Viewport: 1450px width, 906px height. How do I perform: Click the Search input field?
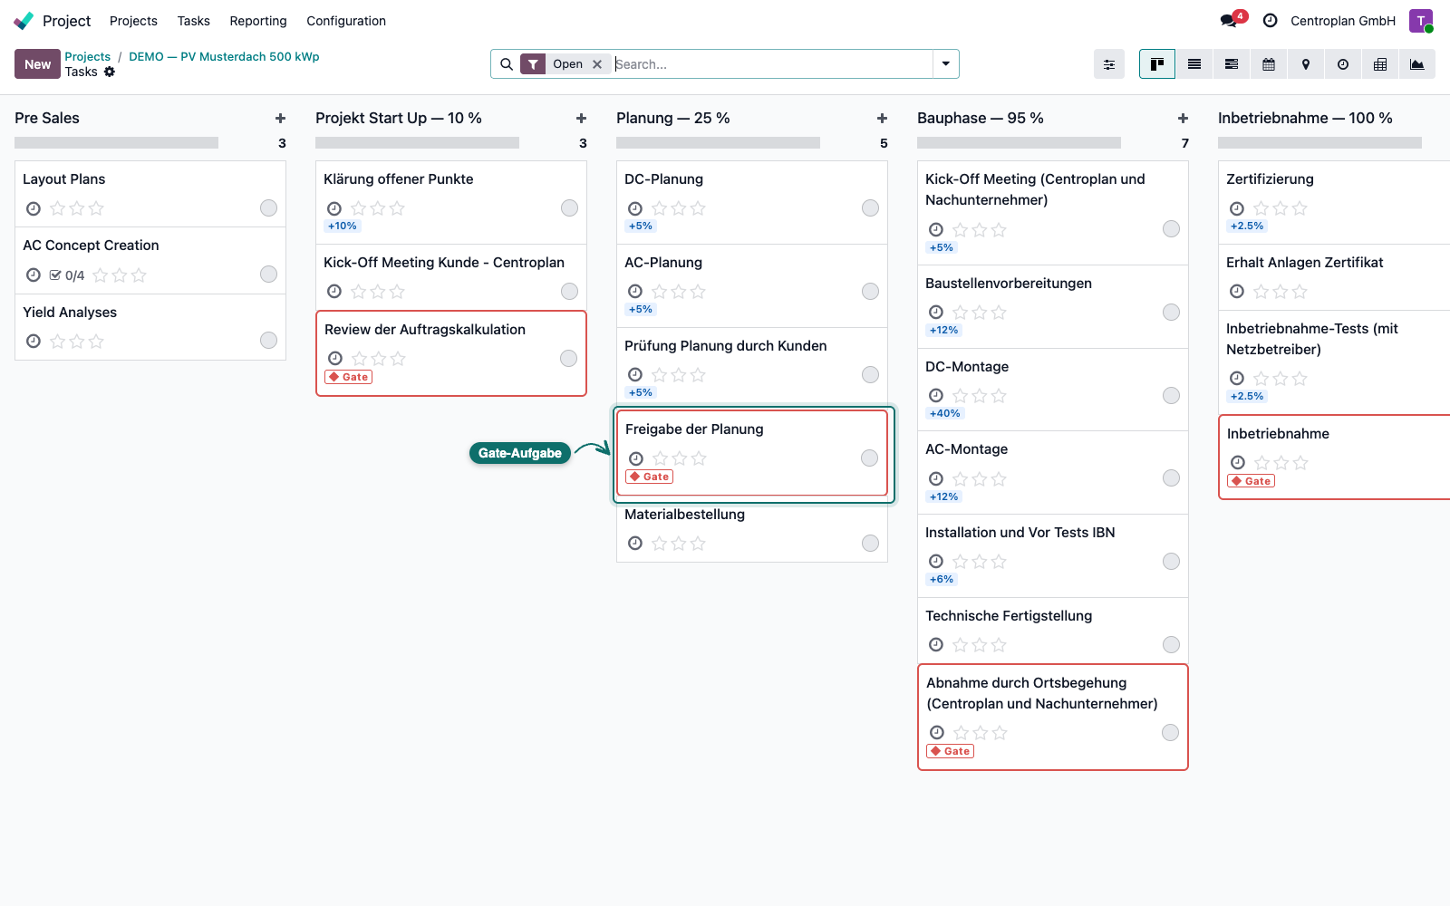tap(772, 64)
